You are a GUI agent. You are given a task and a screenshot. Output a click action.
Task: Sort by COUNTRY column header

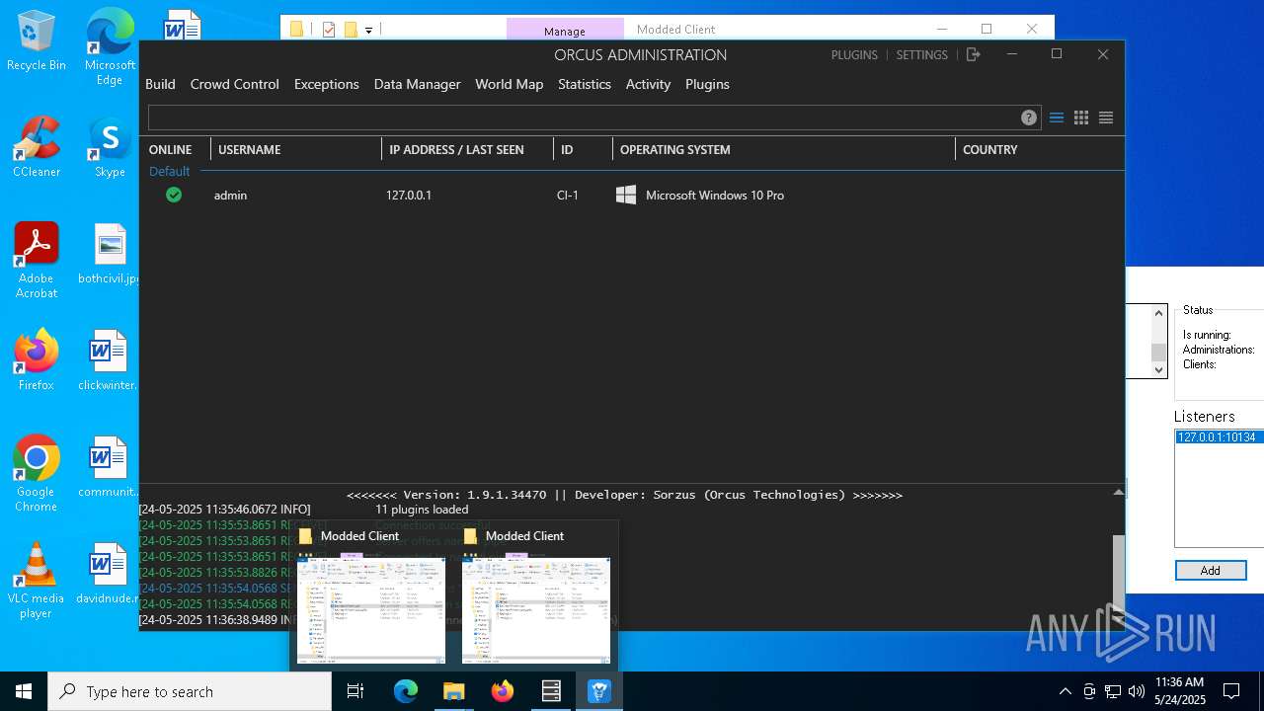point(989,150)
